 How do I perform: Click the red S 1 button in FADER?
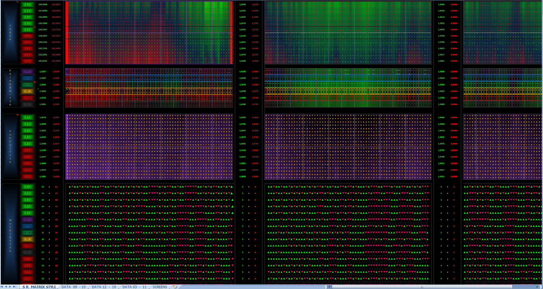coord(27,36)
